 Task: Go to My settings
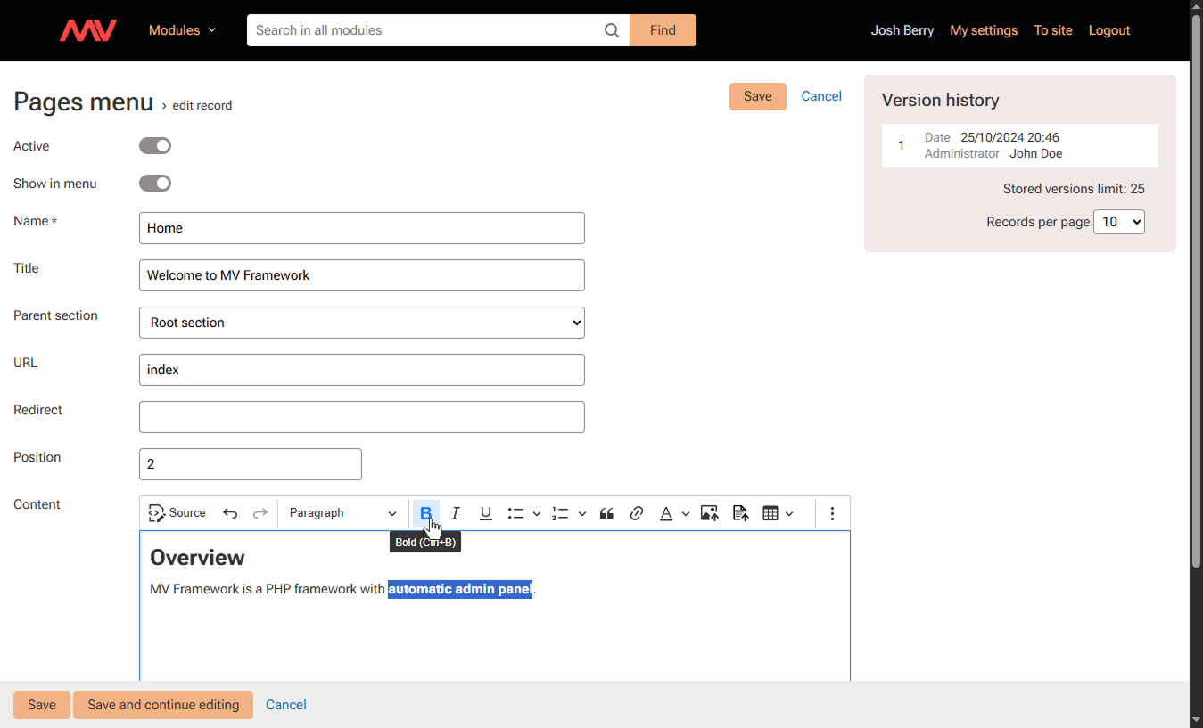(984, 30)
